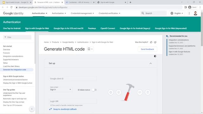Select Generate the integration code sidebar item
Image resolution: width=203 pixels, height=114 pixels.
[x=17, y=70]
